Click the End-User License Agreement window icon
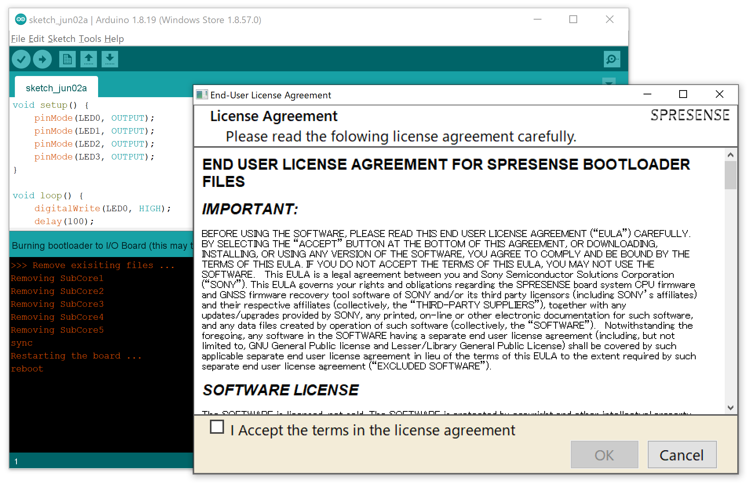751x489 pixels. 202,94
